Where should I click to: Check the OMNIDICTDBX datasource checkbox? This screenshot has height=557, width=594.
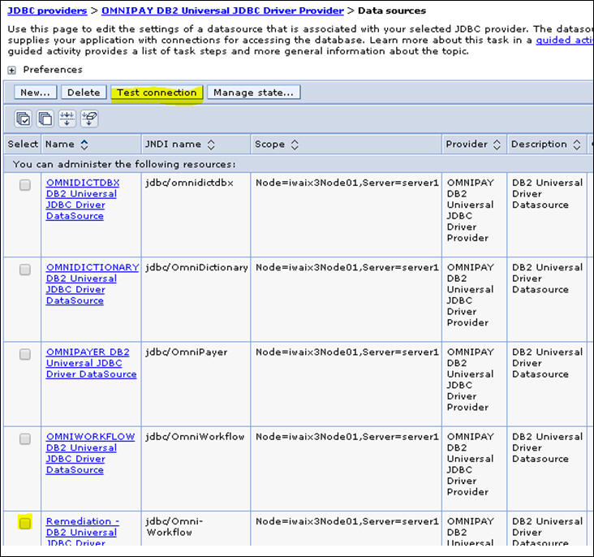25,185
